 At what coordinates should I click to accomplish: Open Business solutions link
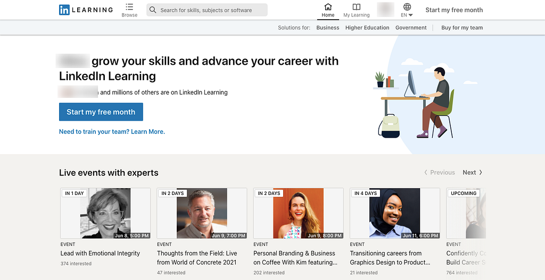coord(327,28)
